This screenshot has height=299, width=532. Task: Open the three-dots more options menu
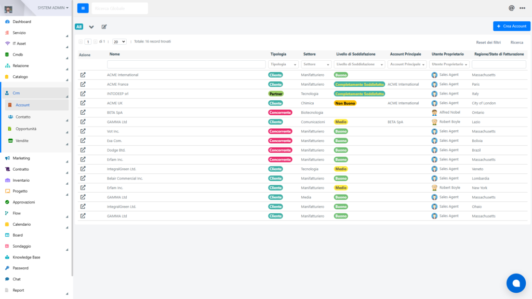[522, 8]
